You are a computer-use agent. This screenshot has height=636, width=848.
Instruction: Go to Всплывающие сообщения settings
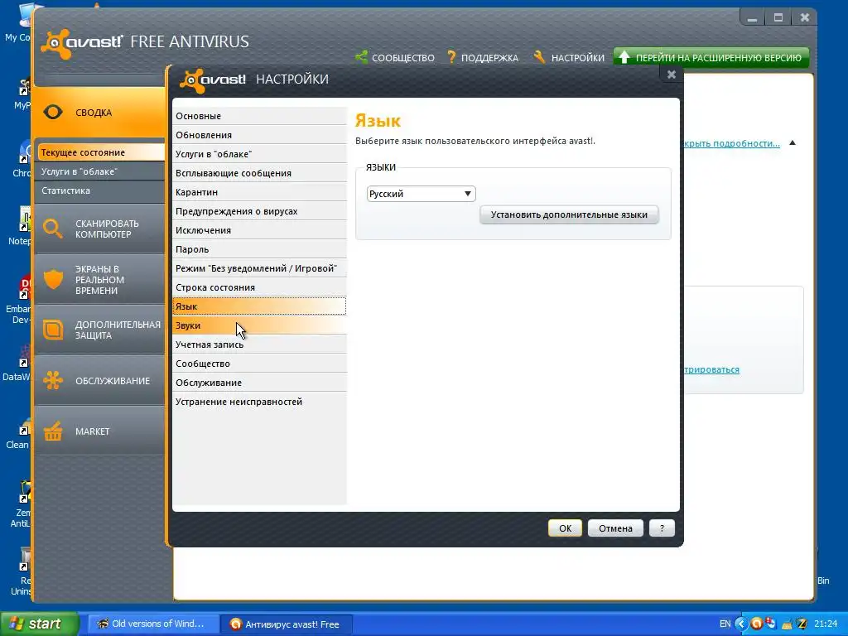(259, 173)
